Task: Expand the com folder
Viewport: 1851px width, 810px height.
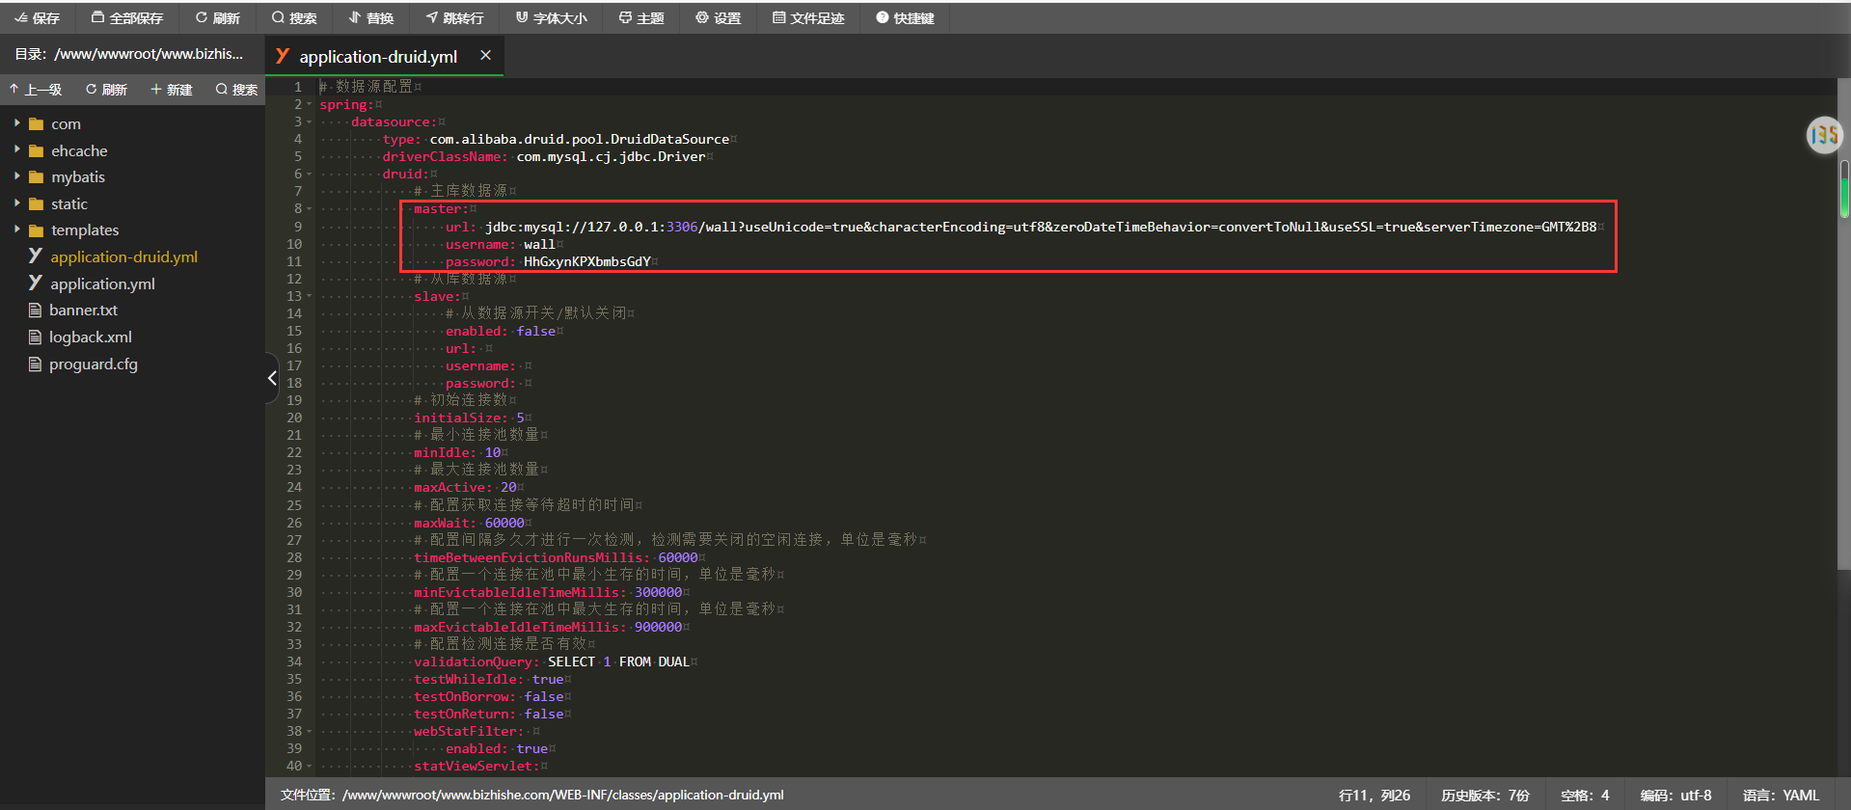Action: click(x=17, y=123)
